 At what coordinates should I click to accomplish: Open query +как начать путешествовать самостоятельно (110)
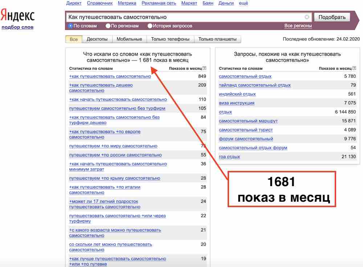pyautogui.click(x=118, y=99)
